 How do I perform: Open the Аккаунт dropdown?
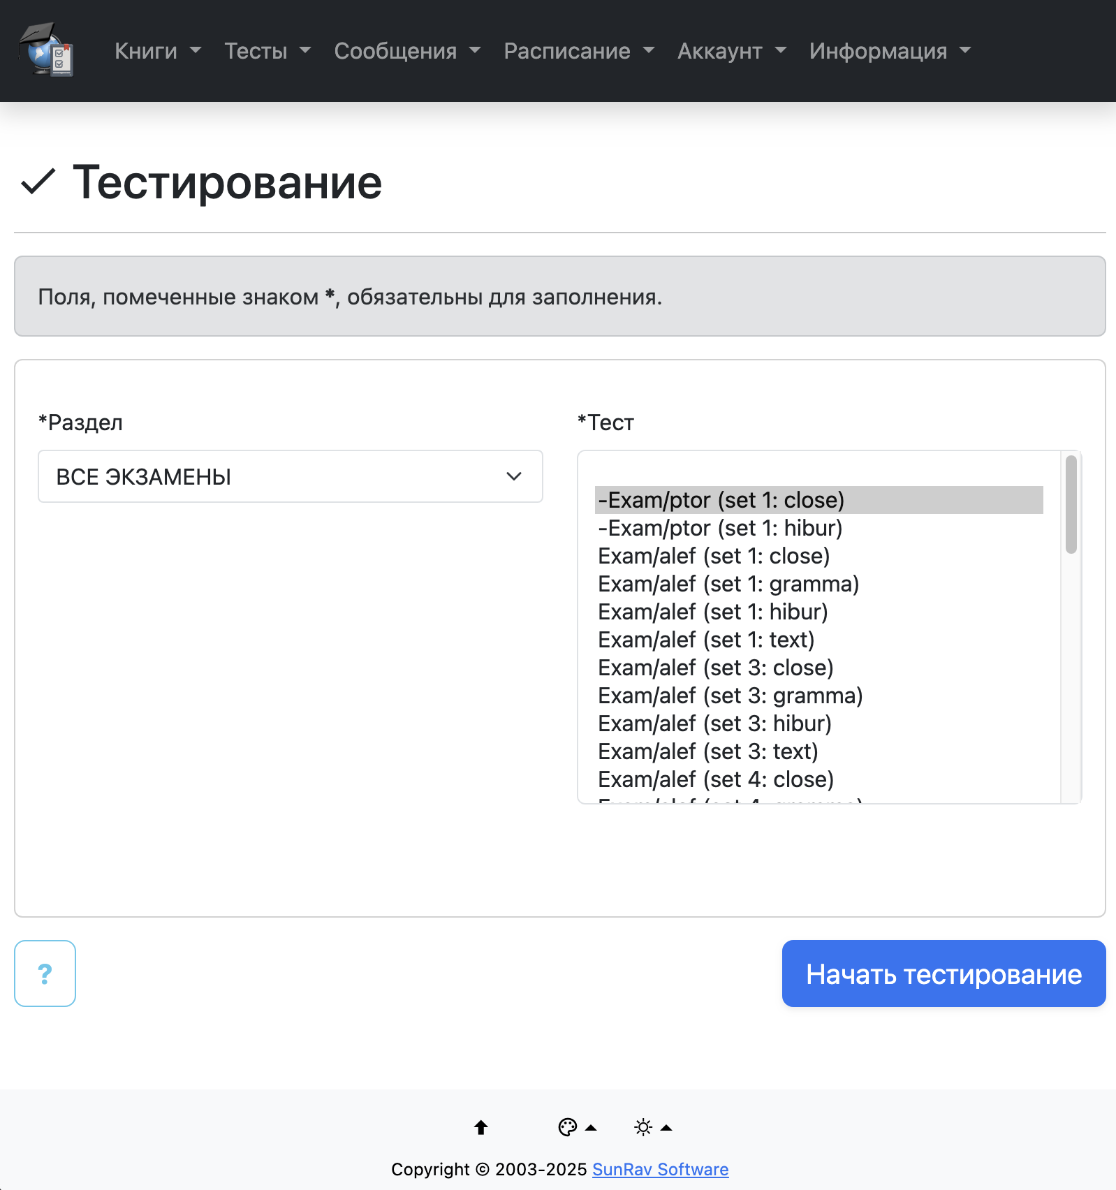tap(731, 51)
